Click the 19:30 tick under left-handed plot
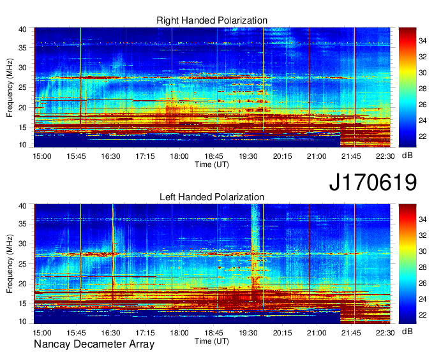This screenshot has width=434, height=352. point(248,333)
